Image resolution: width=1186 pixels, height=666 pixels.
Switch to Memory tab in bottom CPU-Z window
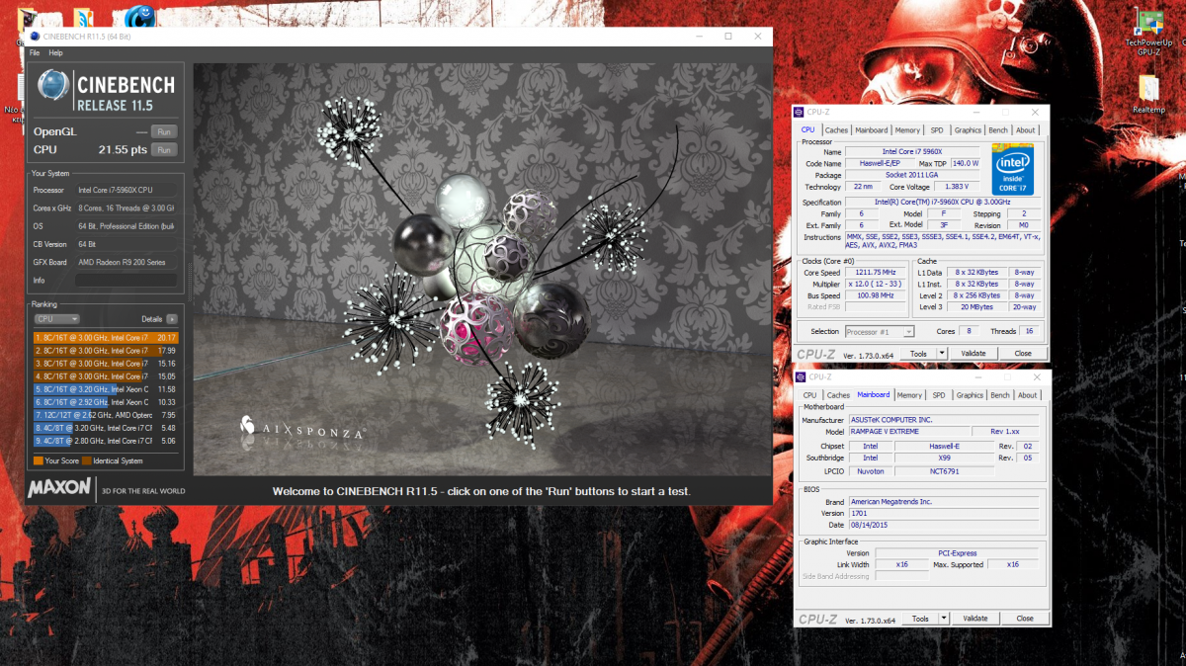click(x=909, y=395)
